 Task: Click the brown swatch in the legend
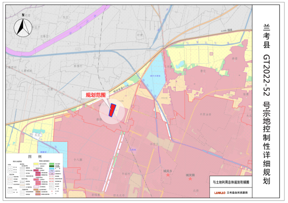click(x=36, y=190)
